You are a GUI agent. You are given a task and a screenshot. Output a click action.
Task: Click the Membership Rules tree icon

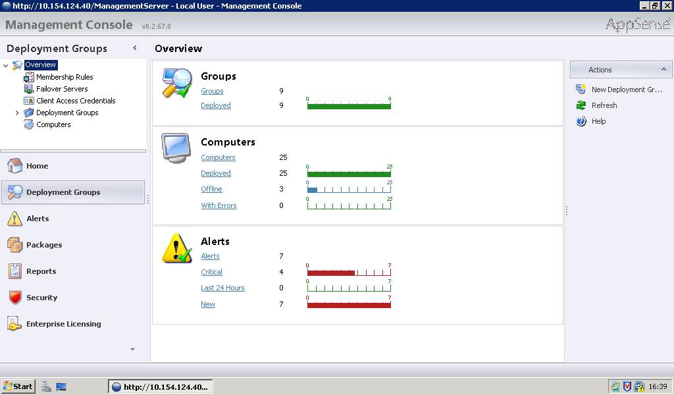[x=29, y=77]
